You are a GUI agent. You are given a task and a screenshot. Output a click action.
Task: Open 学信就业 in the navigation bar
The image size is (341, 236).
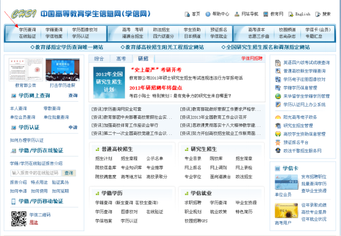coord(219,36)
